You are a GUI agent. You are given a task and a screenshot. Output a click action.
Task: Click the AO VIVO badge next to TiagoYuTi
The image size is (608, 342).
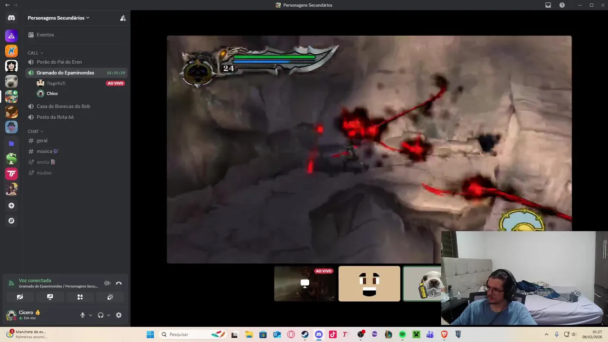(x=115, y=83)
